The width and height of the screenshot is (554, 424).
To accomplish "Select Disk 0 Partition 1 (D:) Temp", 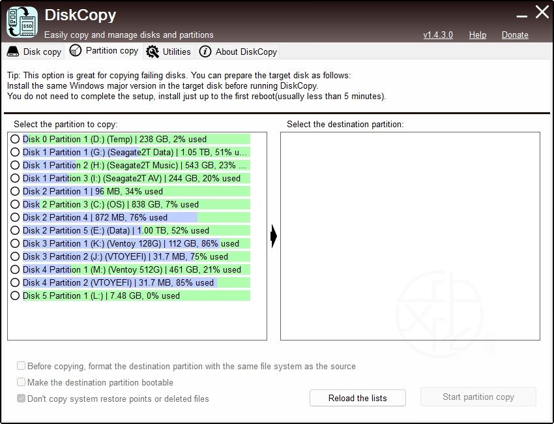I will 15,139.
